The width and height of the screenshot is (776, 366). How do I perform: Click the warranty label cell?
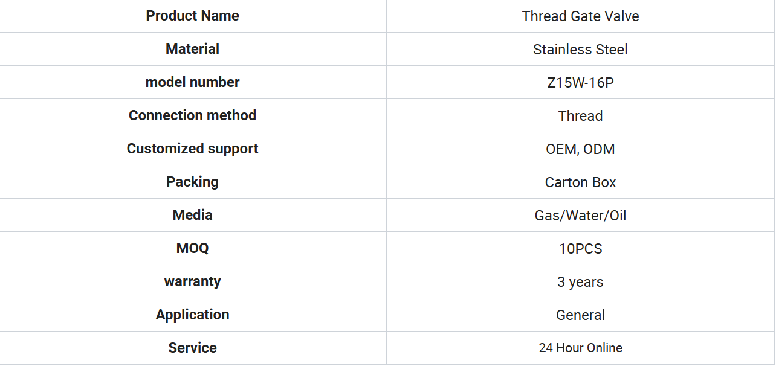[x=193, y=281]
